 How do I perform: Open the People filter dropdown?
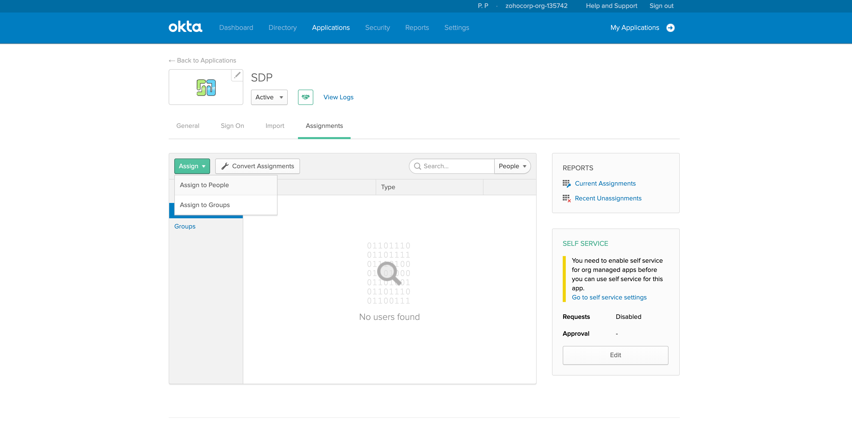pyautogui.click(x=512, y=166)
